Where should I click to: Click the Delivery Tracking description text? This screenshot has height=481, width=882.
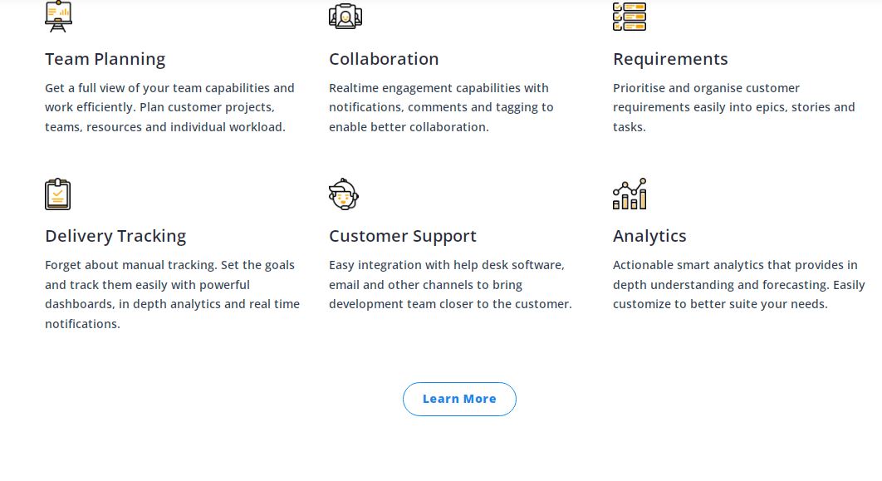coord(172,294)
